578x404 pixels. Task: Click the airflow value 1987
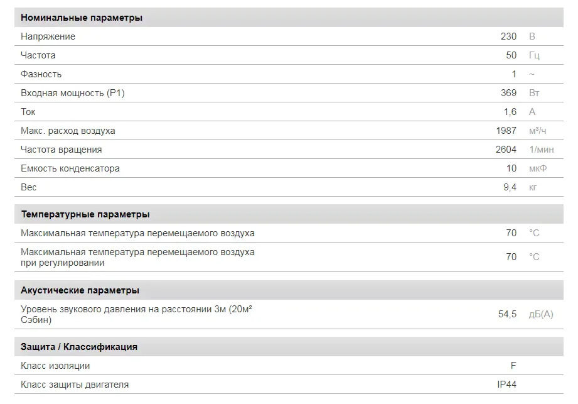coord(506,131)
